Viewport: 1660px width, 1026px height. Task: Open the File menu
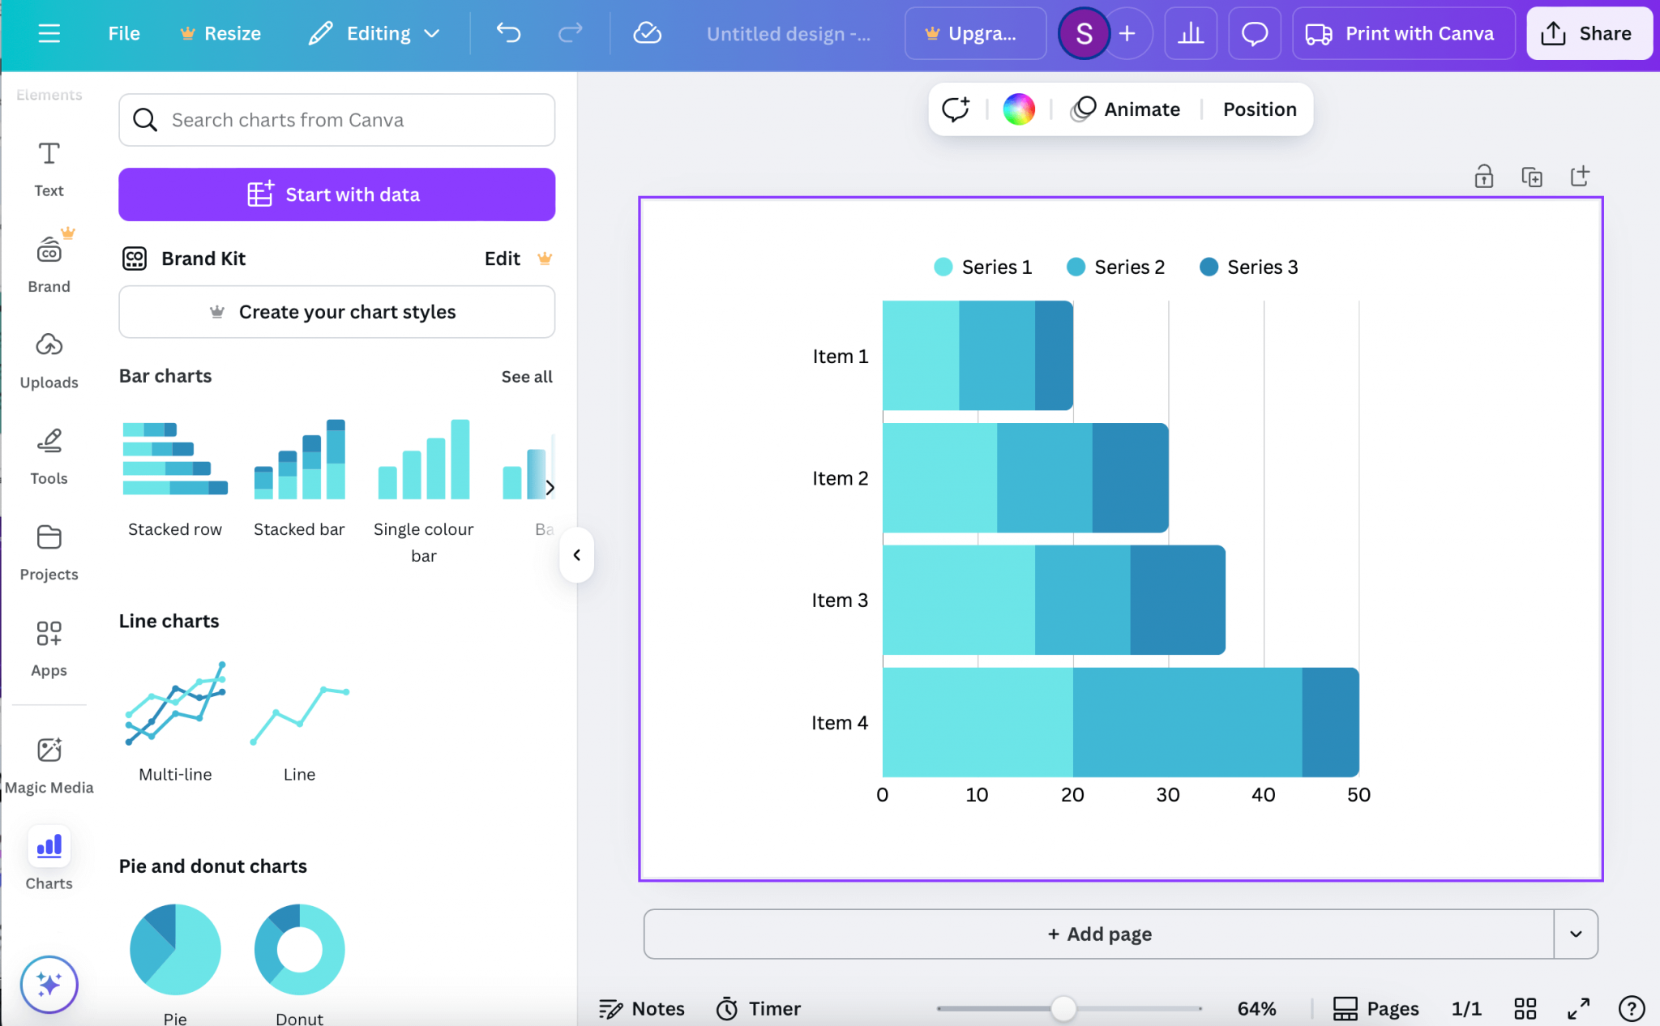[x=123, y=33]
